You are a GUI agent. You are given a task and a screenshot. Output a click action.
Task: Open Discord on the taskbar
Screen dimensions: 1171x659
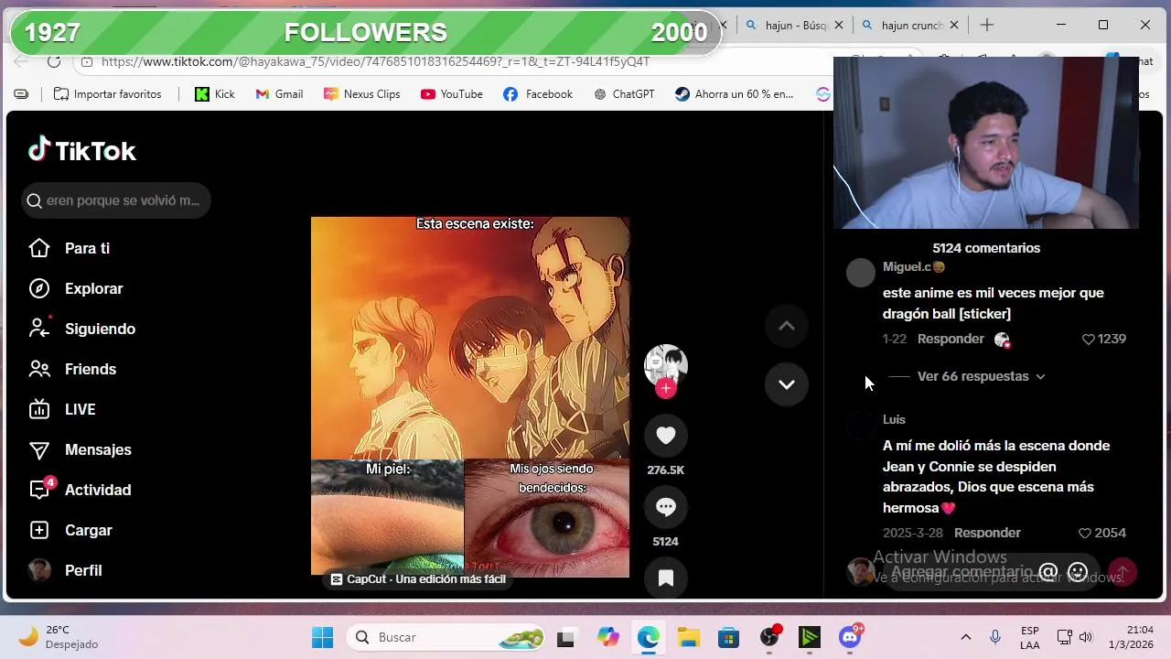click(851, 636)
